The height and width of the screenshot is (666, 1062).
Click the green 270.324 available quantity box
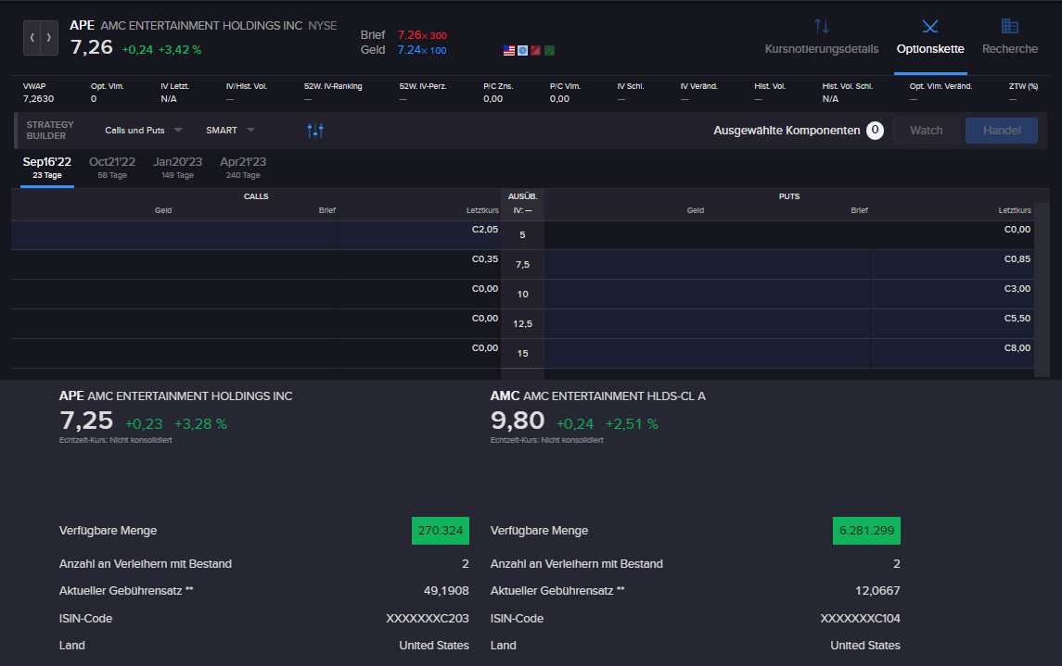tap(441, 531)
